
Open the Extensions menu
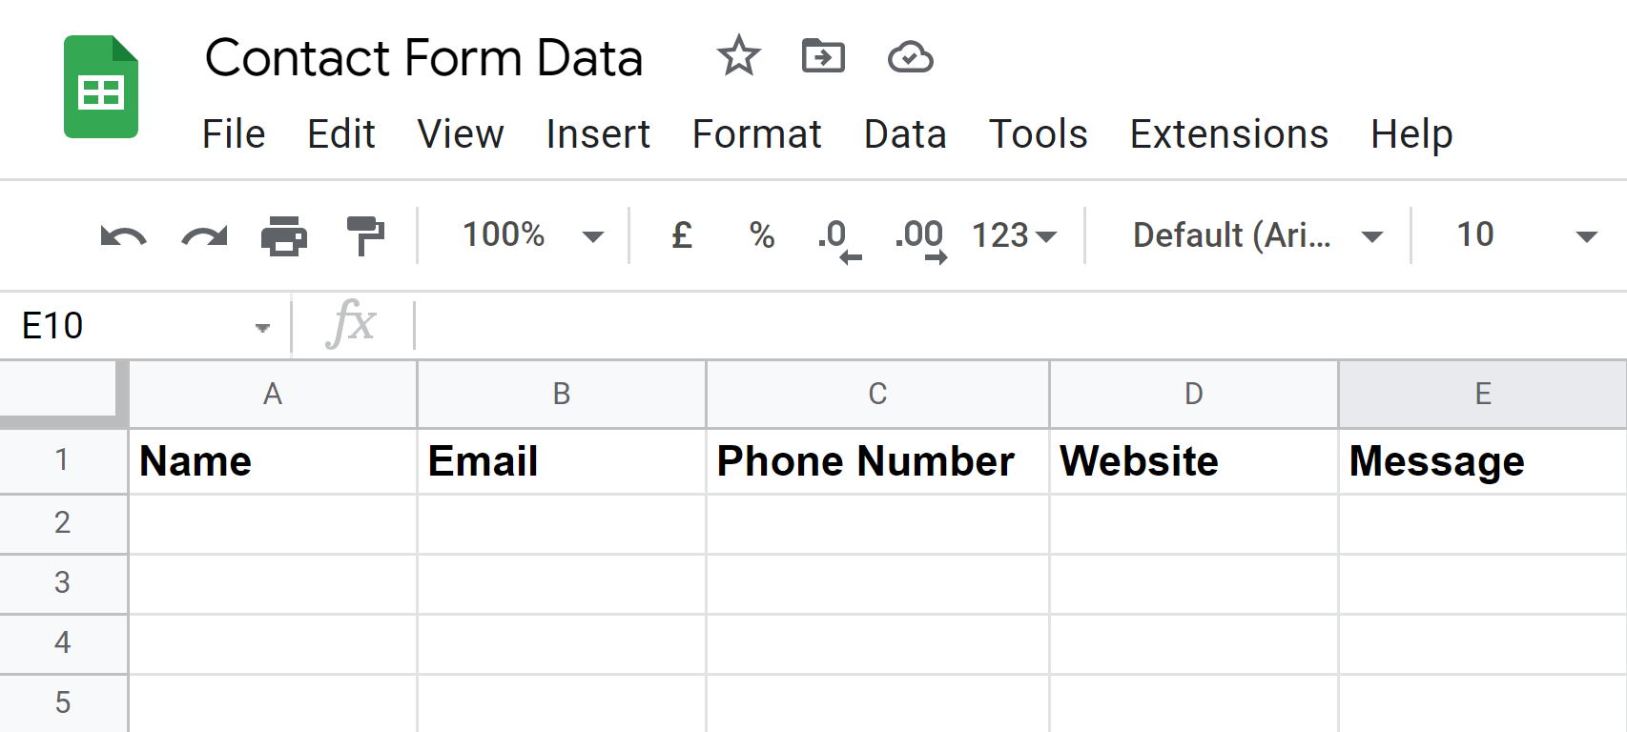point(1228,134)
